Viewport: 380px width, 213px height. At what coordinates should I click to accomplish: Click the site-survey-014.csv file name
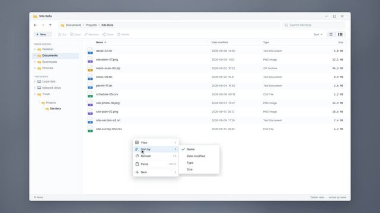pyautogui.click(x=109, y=129)
